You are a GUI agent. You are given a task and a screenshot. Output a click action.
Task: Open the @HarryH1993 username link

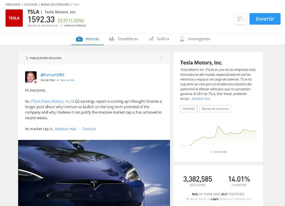point(52,75)
